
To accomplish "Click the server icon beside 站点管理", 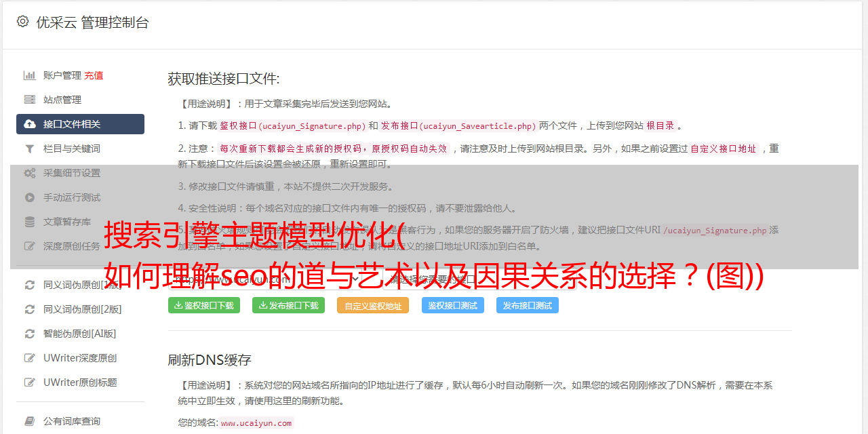I will [30, 100].
